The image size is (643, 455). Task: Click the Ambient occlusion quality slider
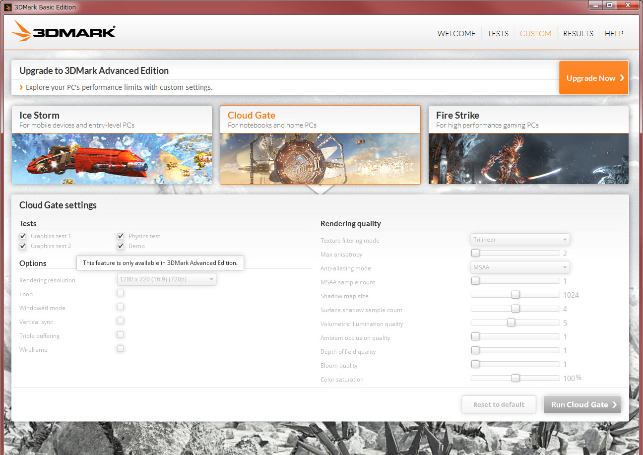[x=515, y=336]
